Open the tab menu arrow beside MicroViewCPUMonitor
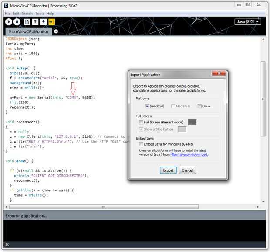The image size is (270, 252). 56,31
